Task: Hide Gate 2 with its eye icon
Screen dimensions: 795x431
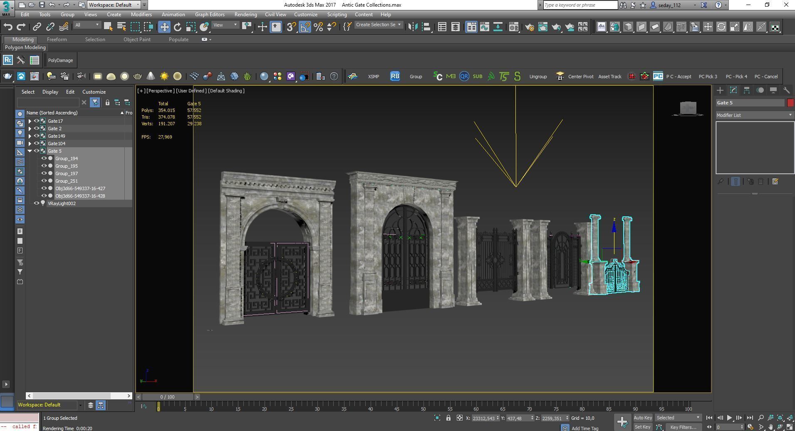Action: tap(37, 129)
